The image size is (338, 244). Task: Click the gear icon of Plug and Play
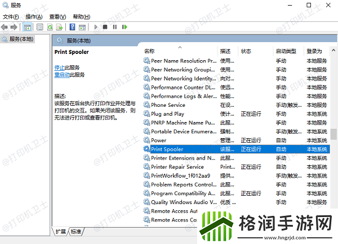pyautogui.click(x=146, y=114)
